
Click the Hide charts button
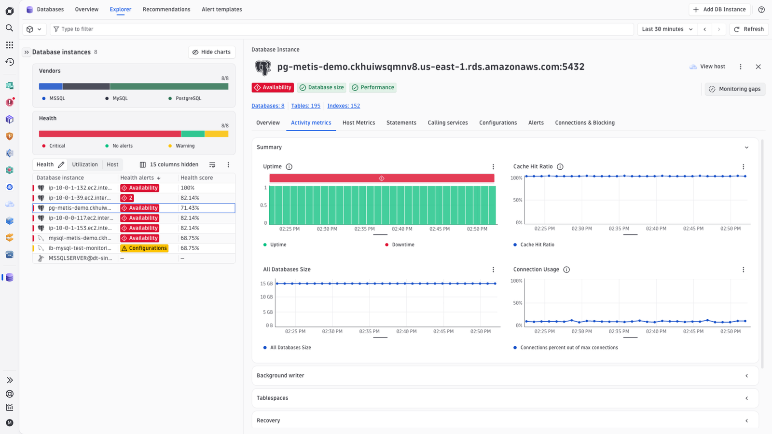click(211, 52)
